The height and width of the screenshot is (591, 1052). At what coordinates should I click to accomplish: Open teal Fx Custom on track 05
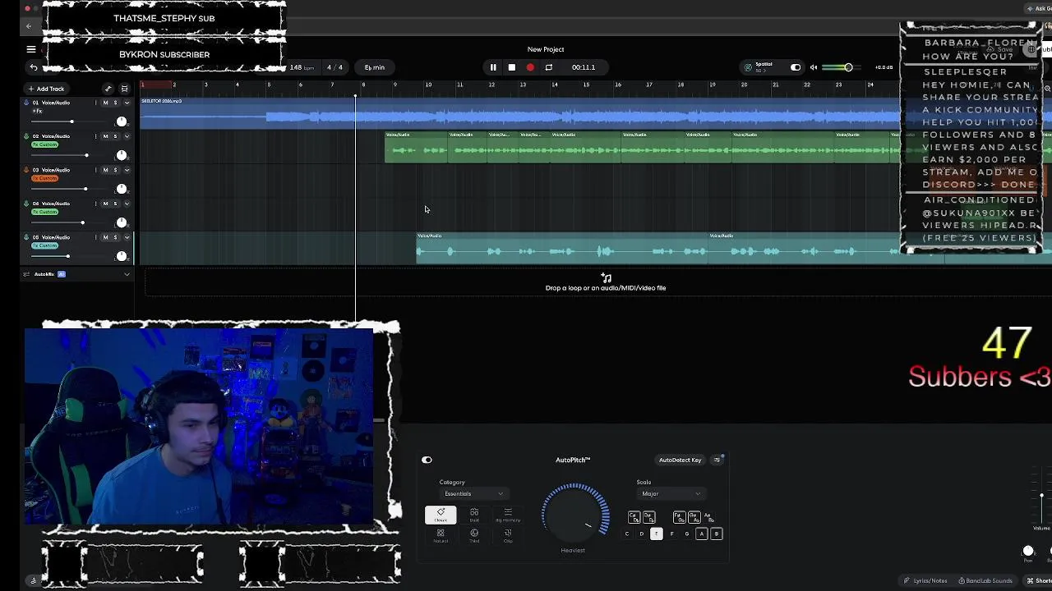pyautogui.click(x=45, y=245)
